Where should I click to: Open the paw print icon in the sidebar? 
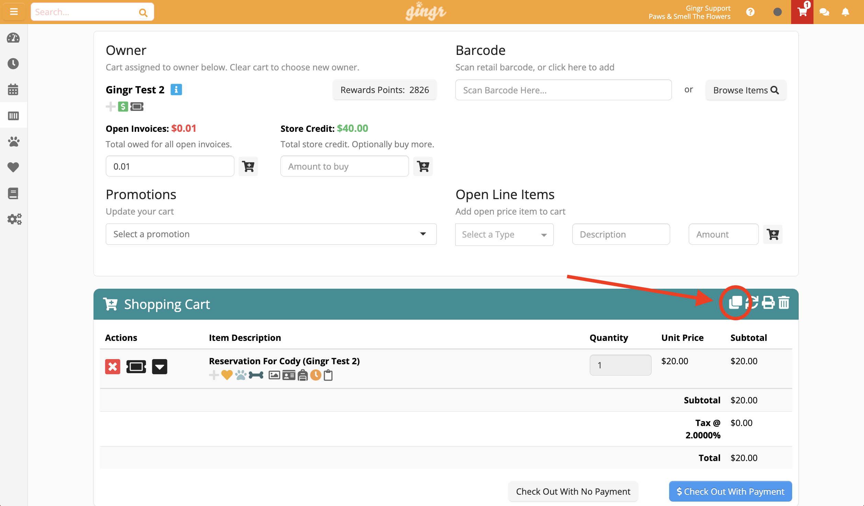[x=13, y=141]
